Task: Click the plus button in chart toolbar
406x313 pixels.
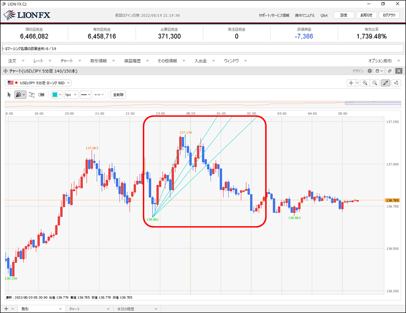Action: pyautogui.click(x=351, y=83)
